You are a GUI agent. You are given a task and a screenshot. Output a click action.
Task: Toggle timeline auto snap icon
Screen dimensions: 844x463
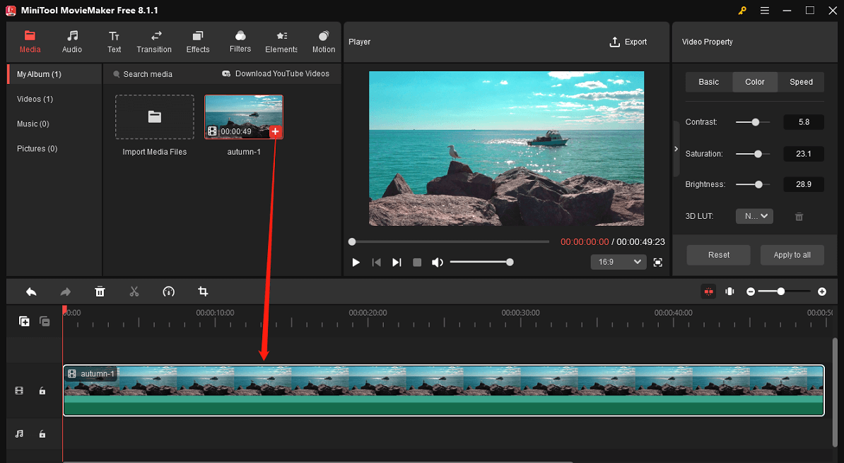pos(708,291)
